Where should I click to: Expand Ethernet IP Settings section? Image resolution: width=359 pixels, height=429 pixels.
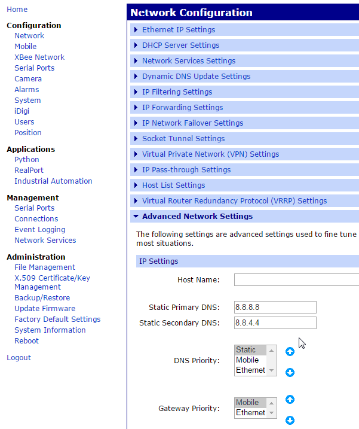tap(178, 30)
